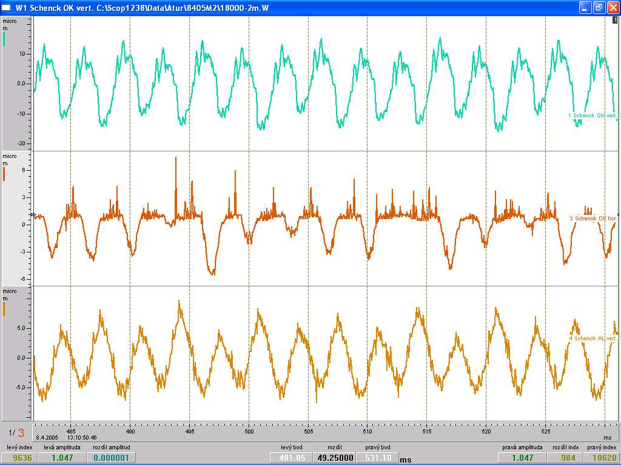This screenshot has height=465, width=621.
Task: Click the dark orange channel 3 color swatch
Action: [x=4, y=174]
